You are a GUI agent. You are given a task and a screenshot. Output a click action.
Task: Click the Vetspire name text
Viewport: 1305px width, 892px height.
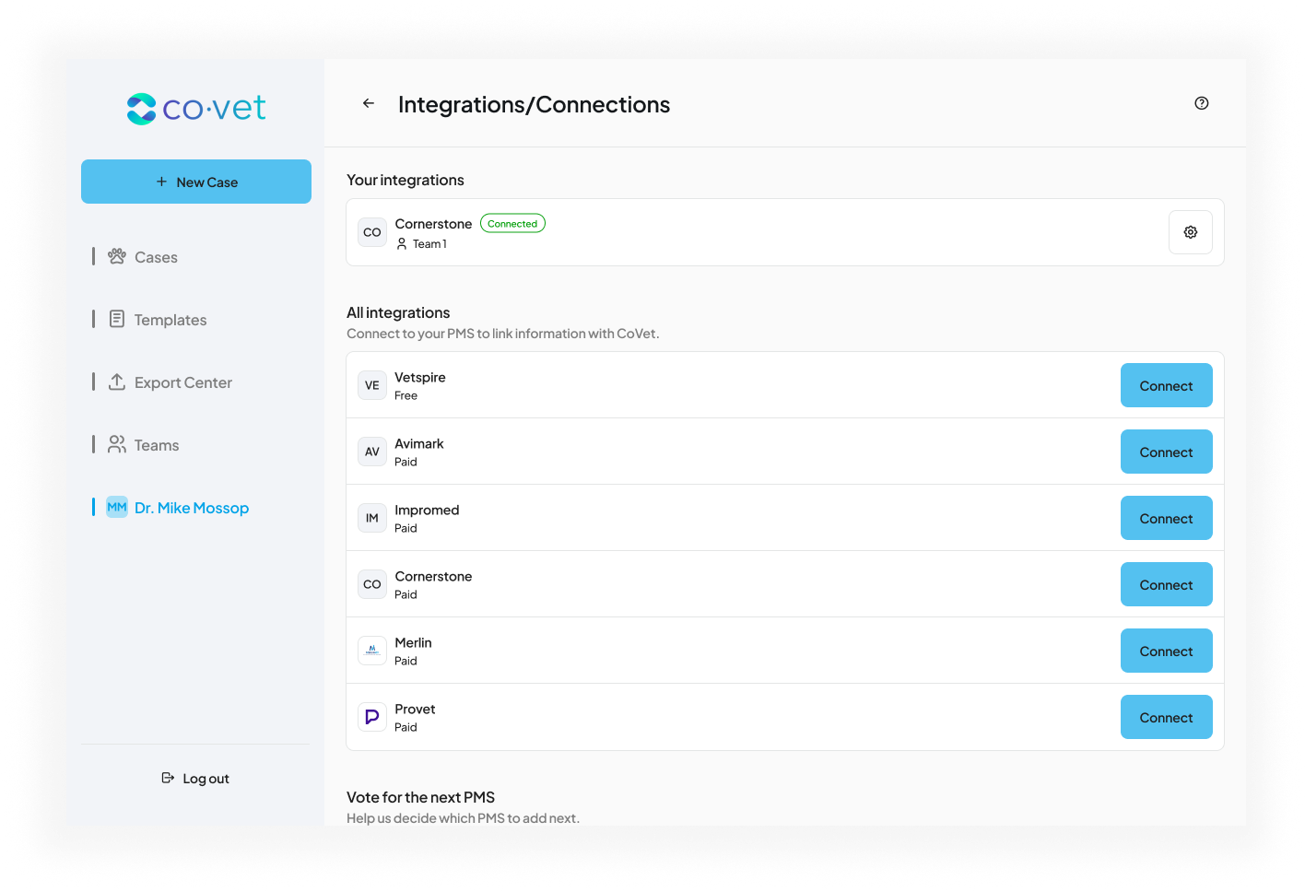pos(420,378)
